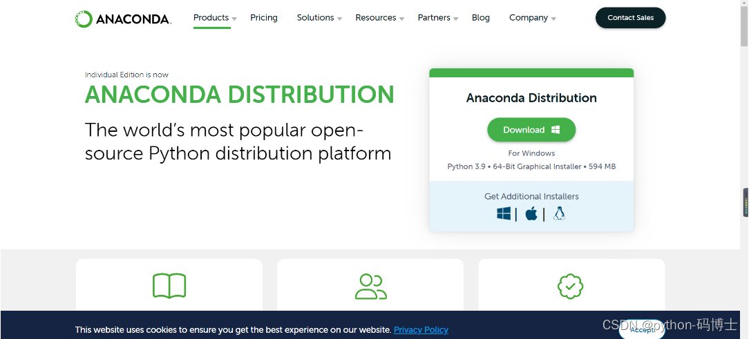Click the 'Anaconda Distribution' card title

tap(531, 98)
